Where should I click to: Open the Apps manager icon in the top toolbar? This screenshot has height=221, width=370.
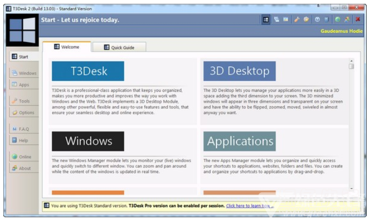click(x=285, y=19)
